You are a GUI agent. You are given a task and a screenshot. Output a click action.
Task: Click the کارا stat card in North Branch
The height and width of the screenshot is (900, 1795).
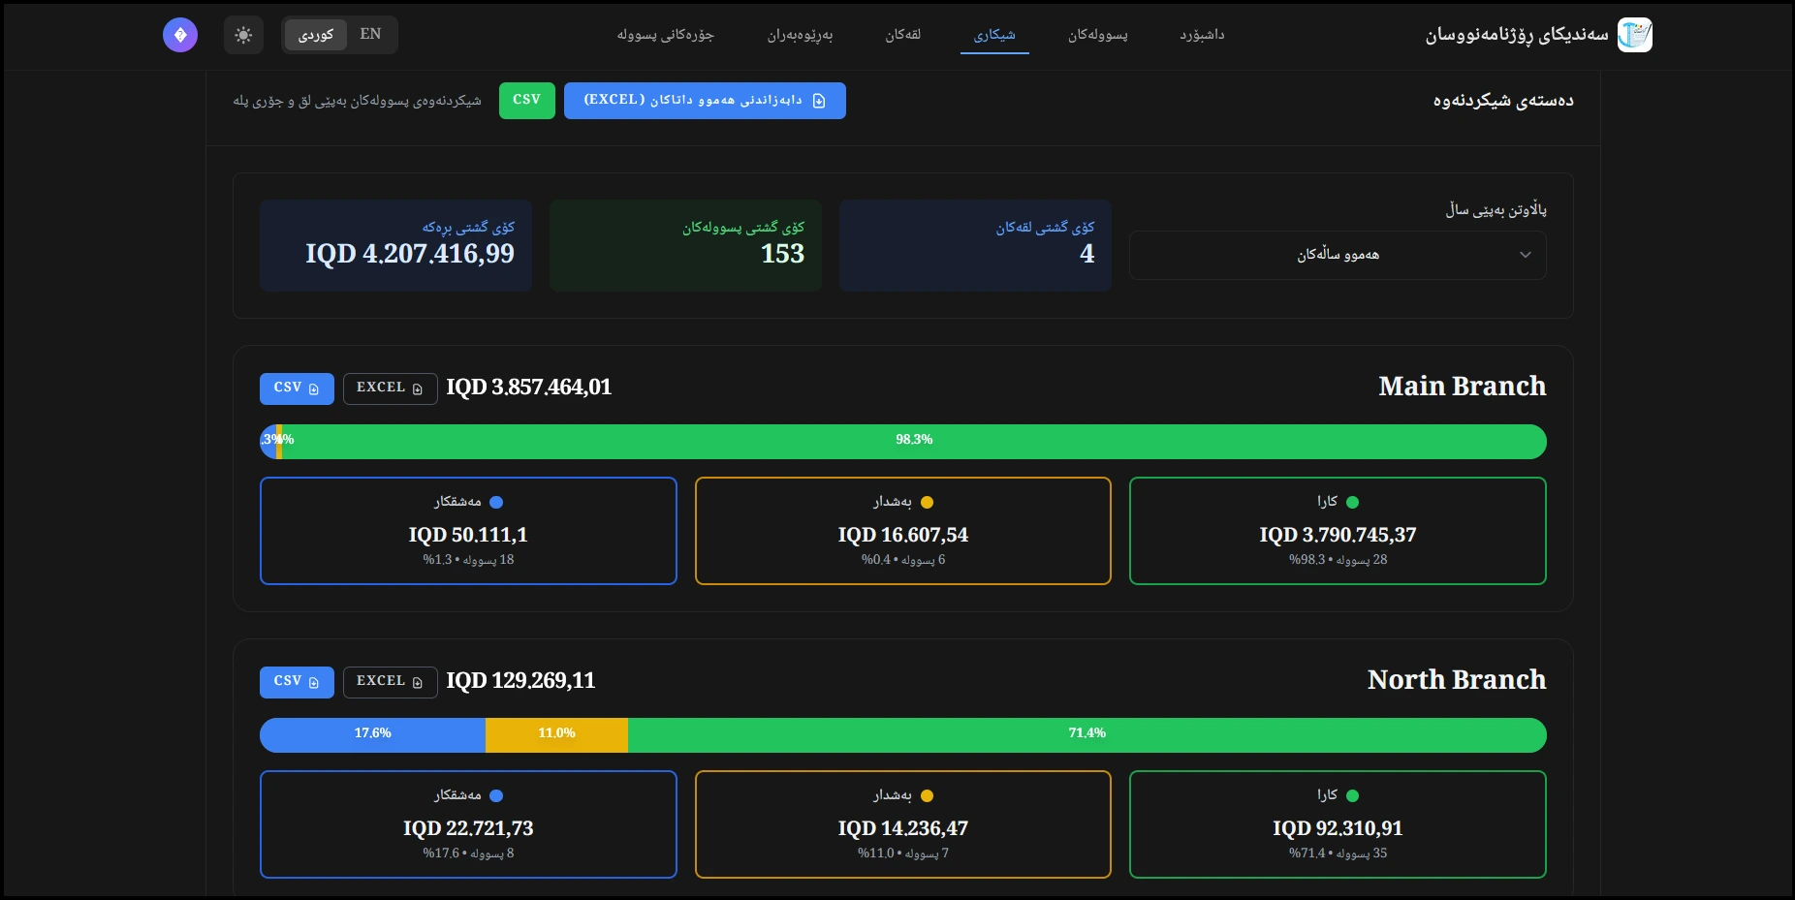tap(1338, 824)
